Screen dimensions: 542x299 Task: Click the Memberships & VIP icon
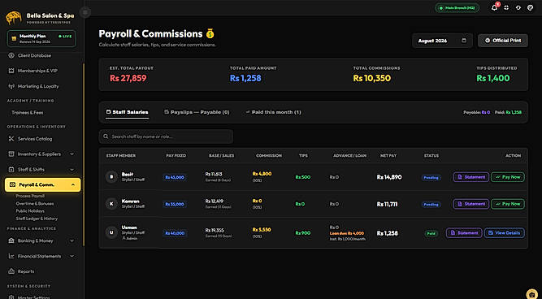point(11,71)
